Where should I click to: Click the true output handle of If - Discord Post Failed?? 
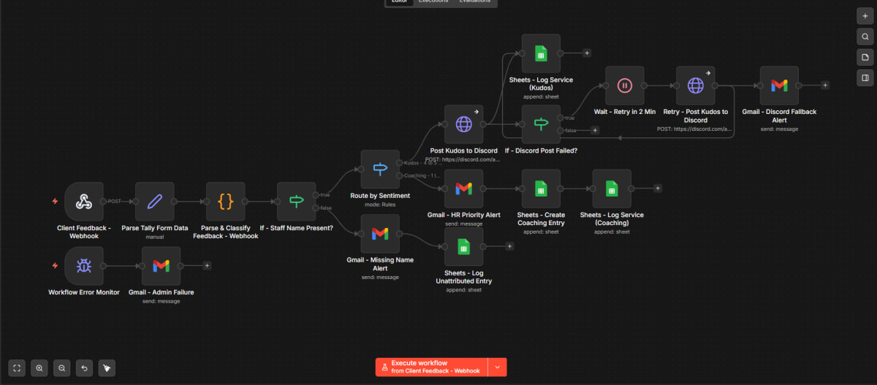(x=561, y=118)
